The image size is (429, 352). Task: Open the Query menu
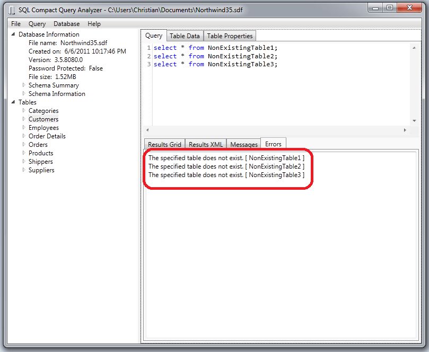click(x=37, y=24)
